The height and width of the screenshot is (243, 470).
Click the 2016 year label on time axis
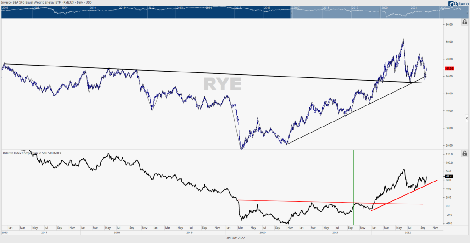pyautogui.click(x=4, y=232)
